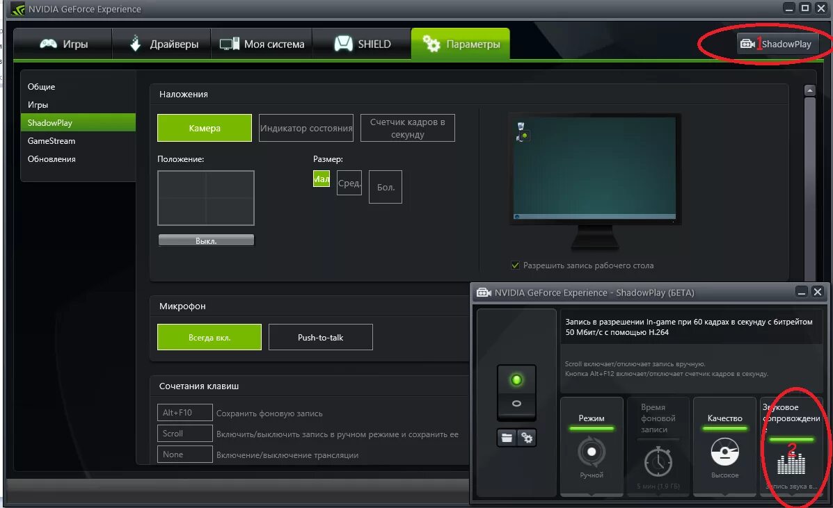Set microphone to Push-to-talk
Viewport: 833px width, 508px height.
point(320,337)
